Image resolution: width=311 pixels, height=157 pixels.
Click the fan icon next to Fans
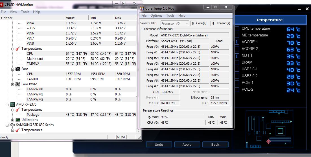(x=18, y=69)
